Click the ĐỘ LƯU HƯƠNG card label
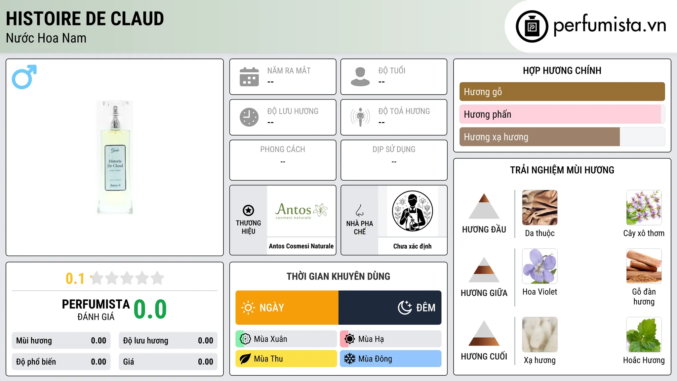The width and height of the screenshot is (677, 381). (x=293, y=111)
